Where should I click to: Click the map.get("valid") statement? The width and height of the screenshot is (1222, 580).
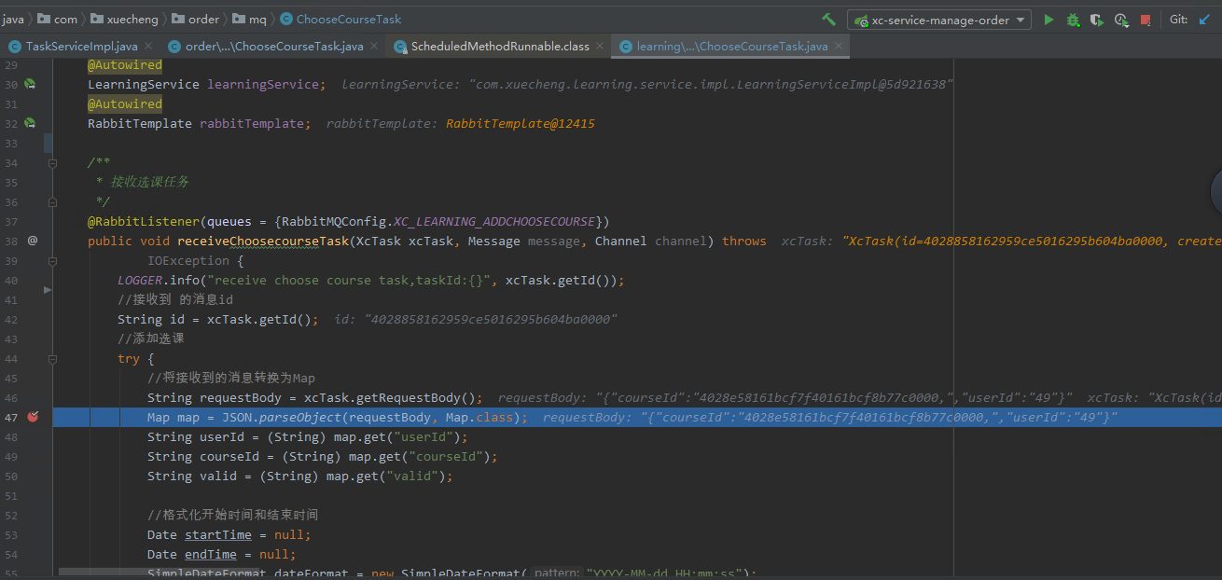tap(300, 476)
